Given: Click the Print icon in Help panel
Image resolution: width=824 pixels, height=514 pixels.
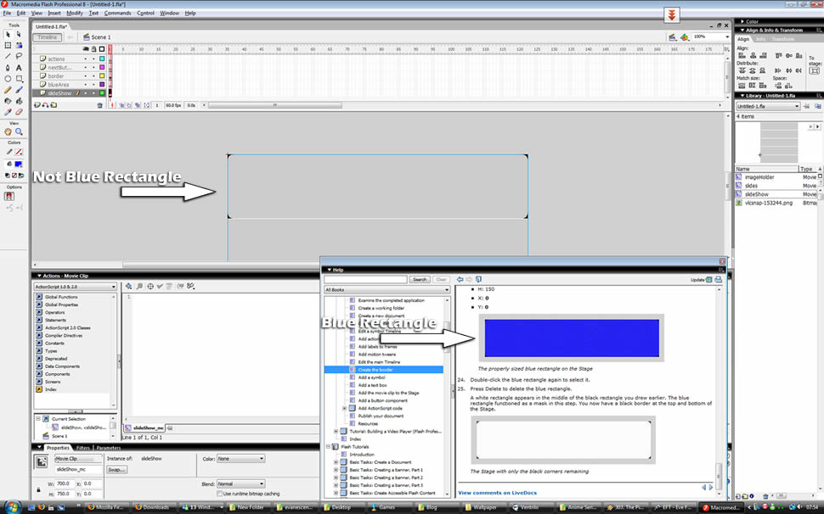Looking at the screenshot, I should click(x=719, y=280).
